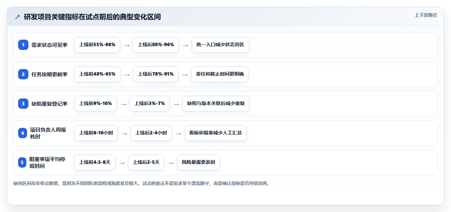
Task: Click the 任务按期更新率 label
Action: click(x=49, y=74)
